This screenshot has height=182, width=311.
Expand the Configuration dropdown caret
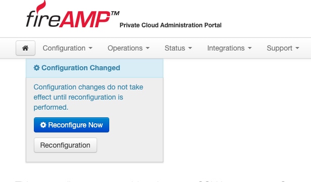coord(91,48)
